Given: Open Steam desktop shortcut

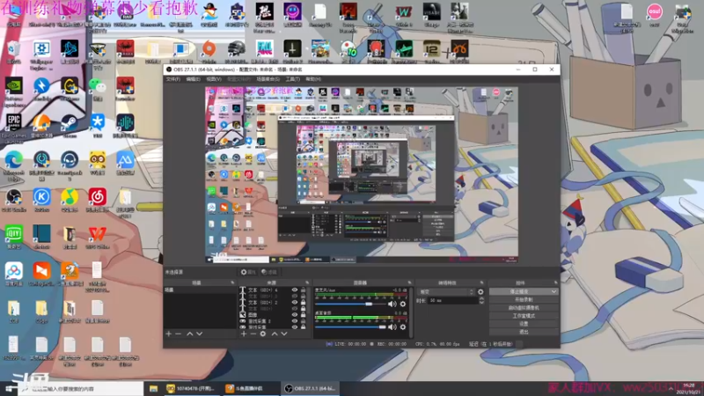Looking at the screenshot, I should coord(70,126).
